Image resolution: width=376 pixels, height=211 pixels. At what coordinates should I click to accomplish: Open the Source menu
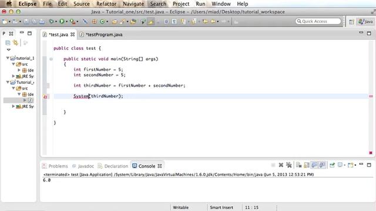[82, 4]
